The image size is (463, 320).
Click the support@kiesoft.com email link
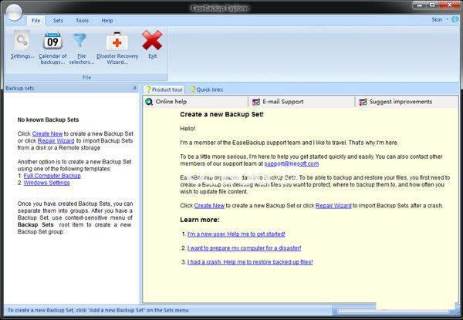pos(292,163)
